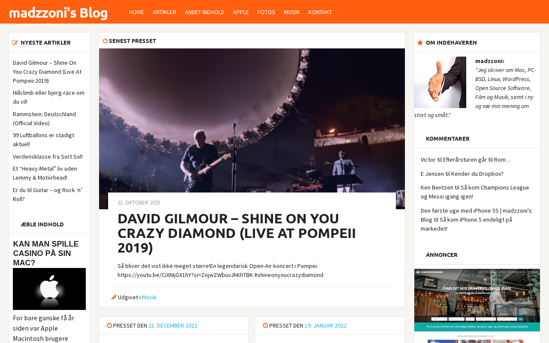Click the star icon beside Om Indehaveren
The height and width of the screenshot is (343, 549).
[420, 42]
